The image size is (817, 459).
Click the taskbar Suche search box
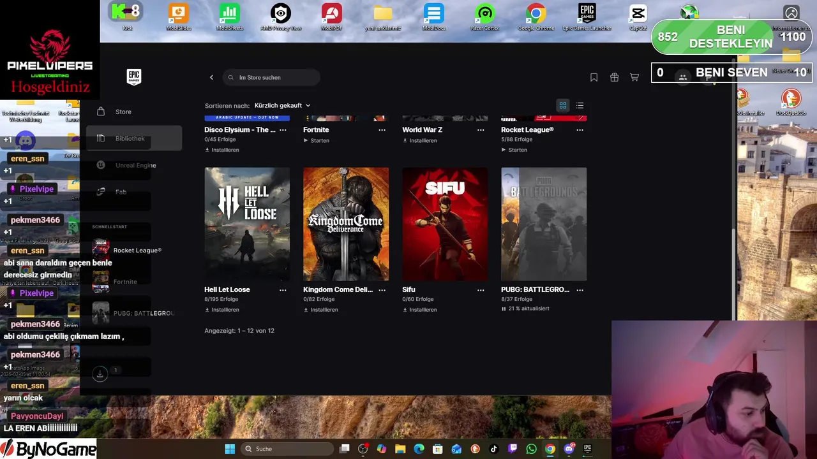coord(286,449)
